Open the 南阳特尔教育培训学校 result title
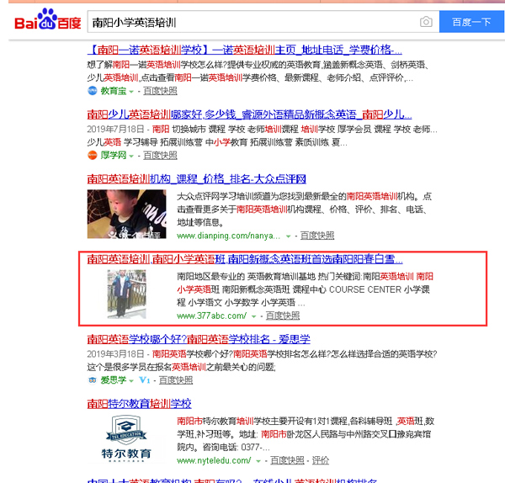 coord(139,403)
